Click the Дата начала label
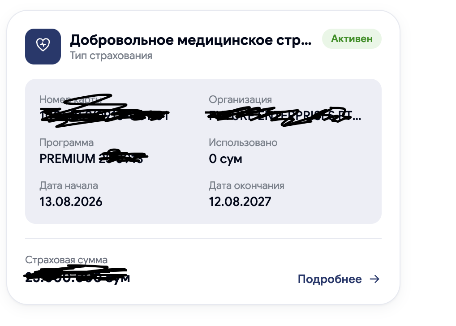Viewport: 456px width, 326px height. click(69, 185)
